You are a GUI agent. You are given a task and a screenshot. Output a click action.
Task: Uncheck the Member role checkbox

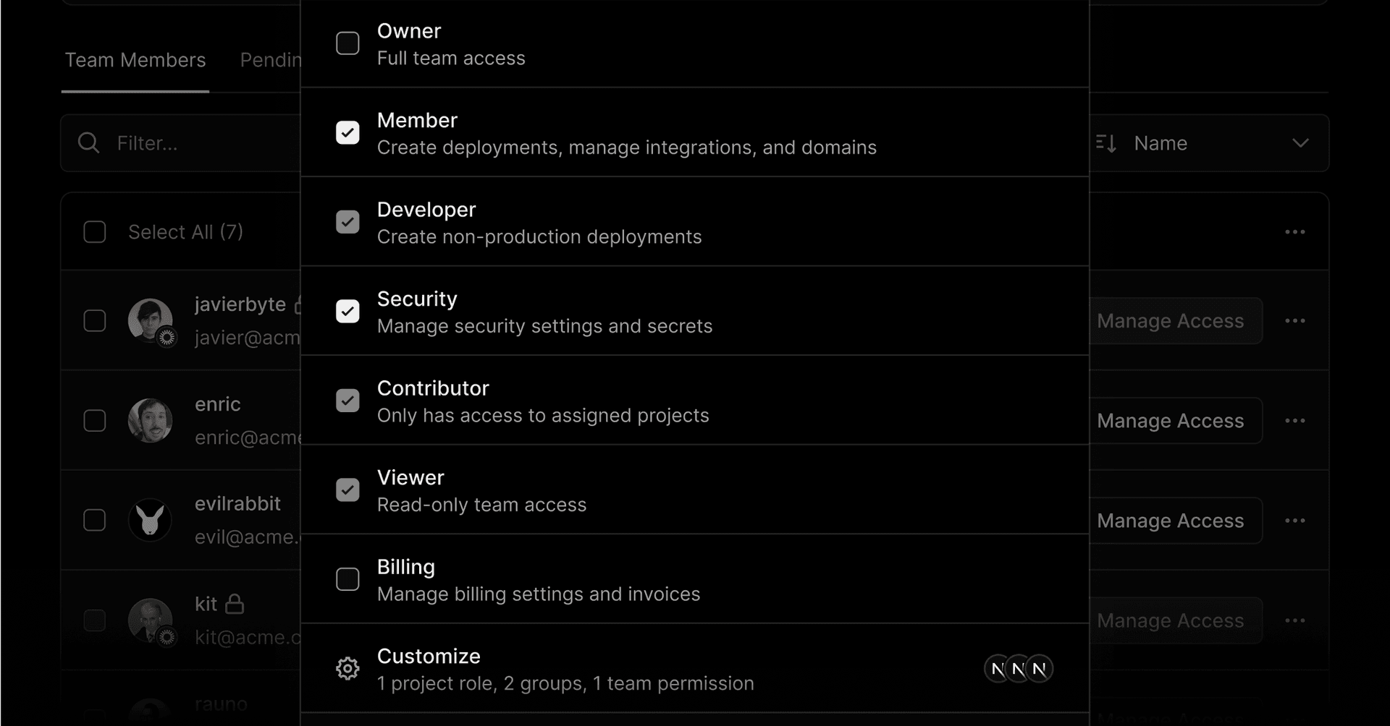click(347, 133)
